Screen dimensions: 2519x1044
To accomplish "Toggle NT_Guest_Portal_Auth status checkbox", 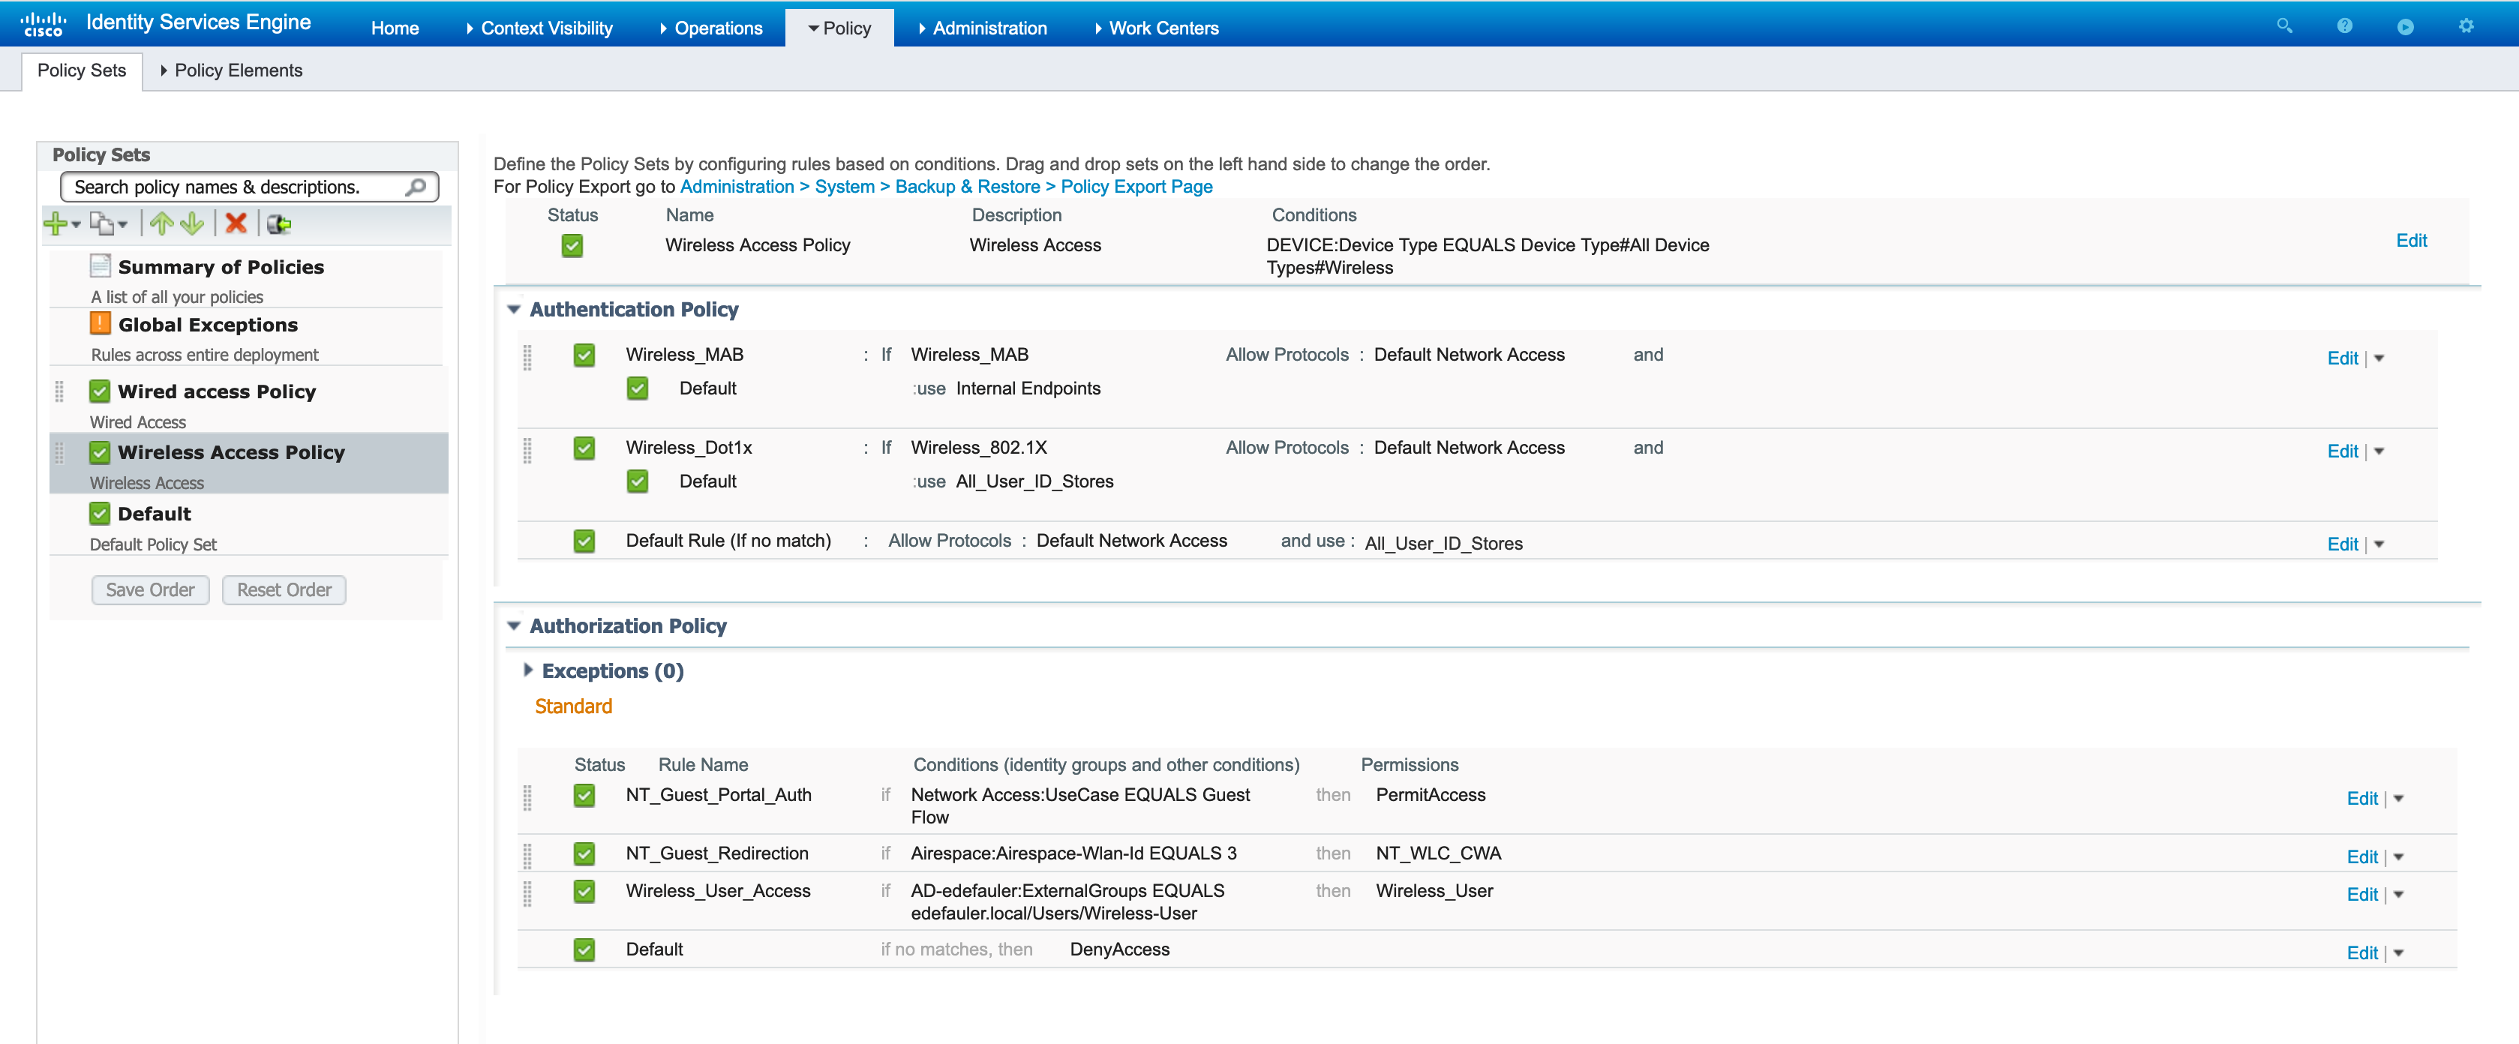I will [x=584, y=795].
